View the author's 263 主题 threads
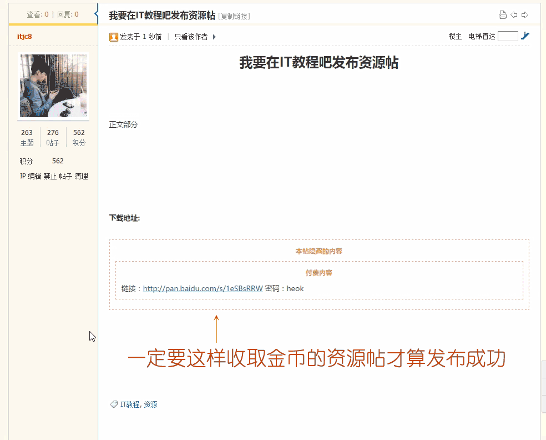Viewport: 546px width, 440px height. [27, 137]
